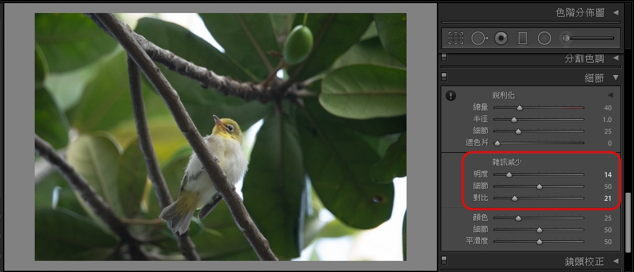This screenshot has width=634, height=272.
Task: Click the 平滑度 value field 50
Action: click(x=608, y=242)
